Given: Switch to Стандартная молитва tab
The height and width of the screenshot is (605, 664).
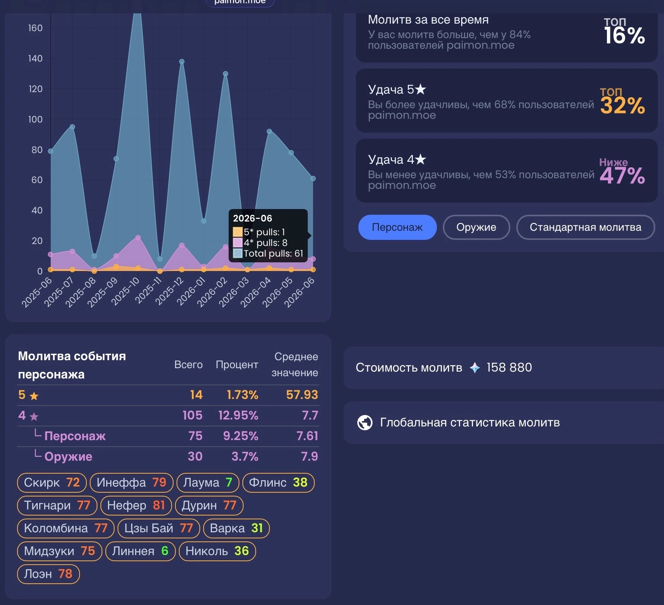Looking at the screenshot, I should coord(585,227).
